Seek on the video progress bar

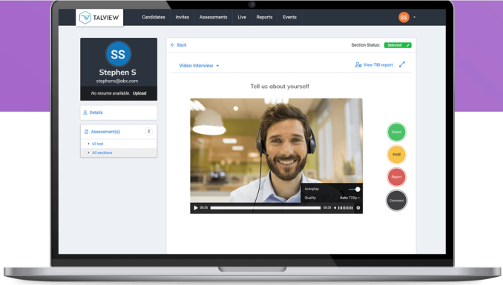click(266, 208)
